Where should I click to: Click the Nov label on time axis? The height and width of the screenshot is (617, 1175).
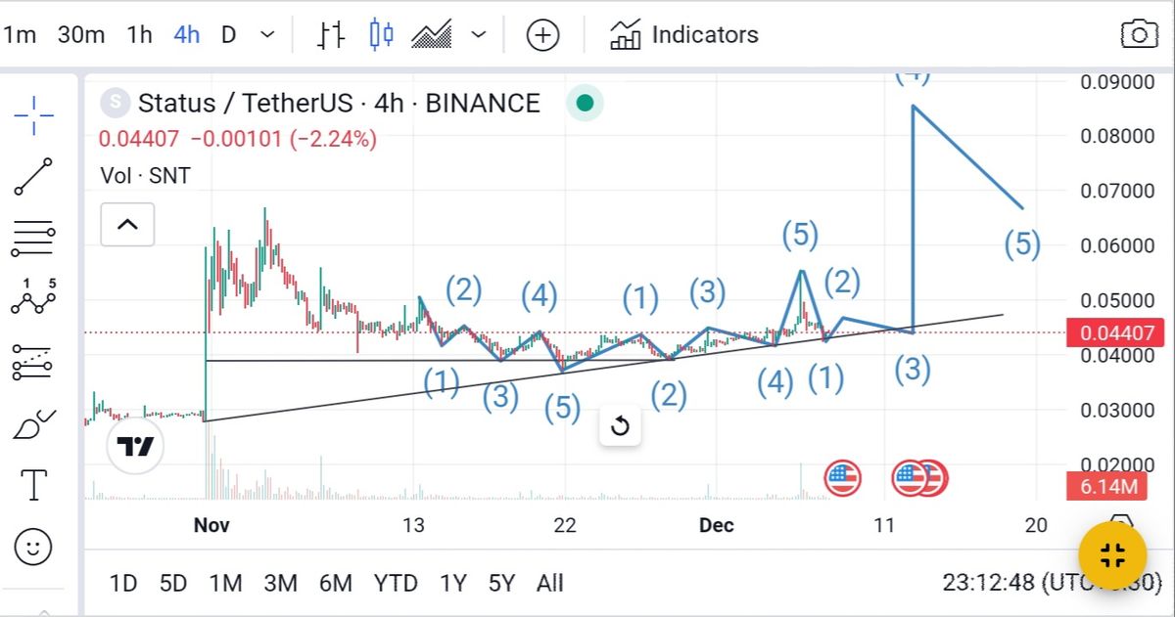211,526
